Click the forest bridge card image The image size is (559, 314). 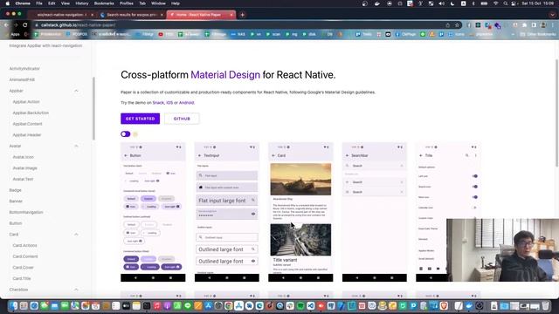[300, 240]
